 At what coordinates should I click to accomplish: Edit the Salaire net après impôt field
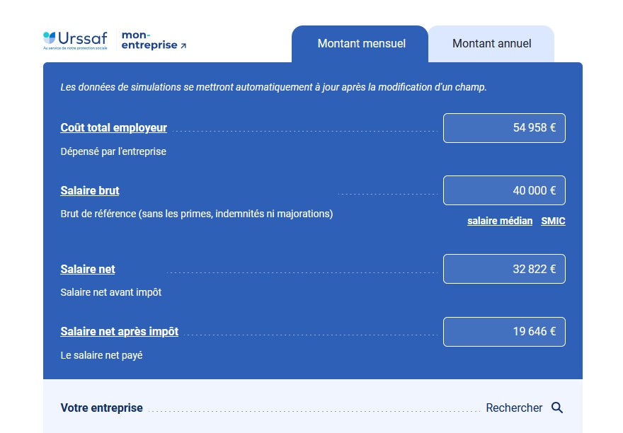504,332
